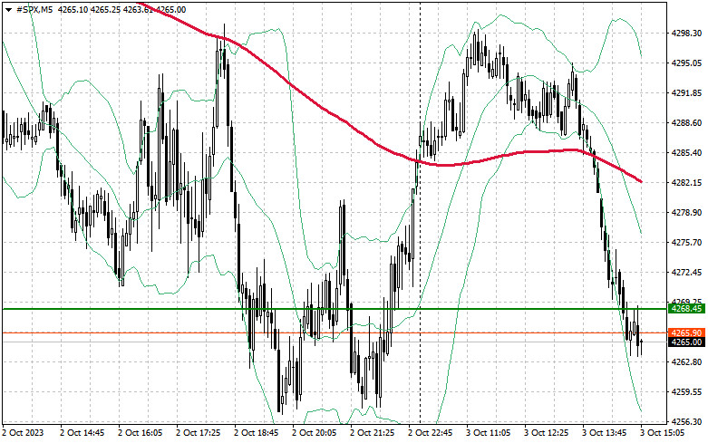Click the 4285.40 price scale value
The image size is (708, 443).
[x=686, y=152]
